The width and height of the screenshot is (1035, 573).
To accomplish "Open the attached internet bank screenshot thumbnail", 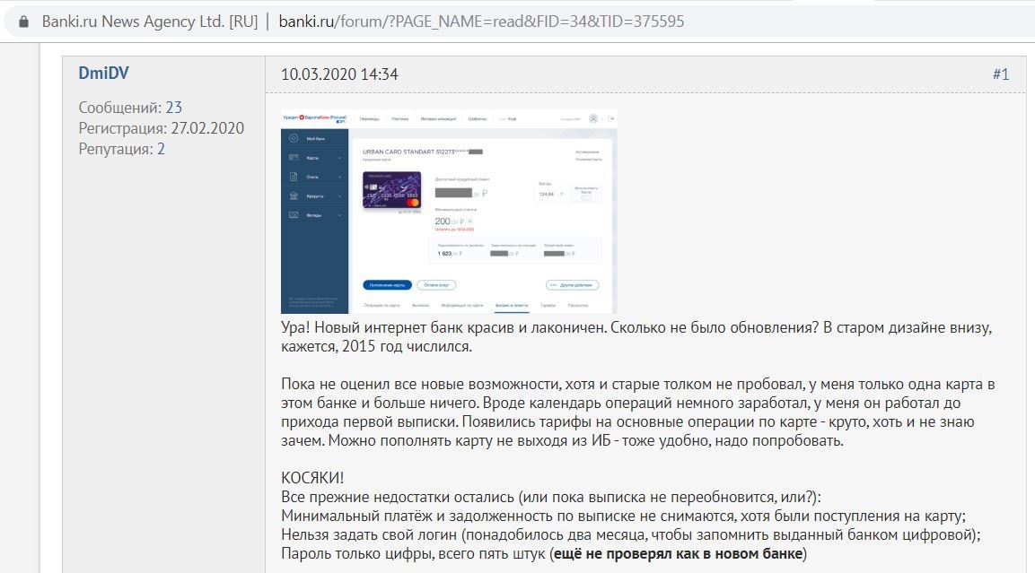I will click(449, 211).
